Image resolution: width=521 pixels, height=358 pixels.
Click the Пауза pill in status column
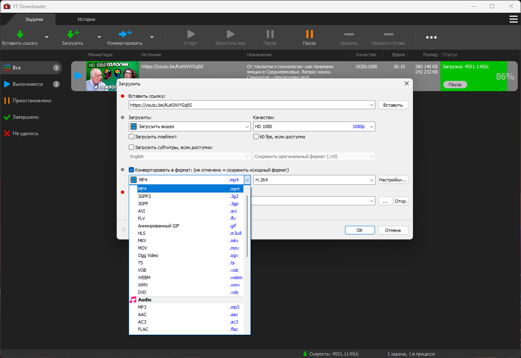455,85
